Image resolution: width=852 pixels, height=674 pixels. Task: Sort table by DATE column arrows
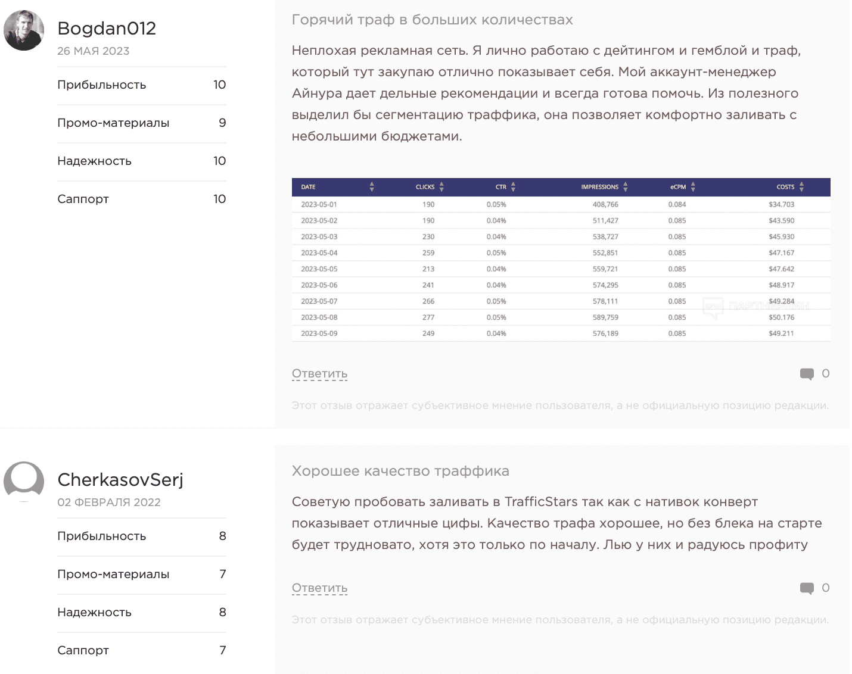coord(372,187)
